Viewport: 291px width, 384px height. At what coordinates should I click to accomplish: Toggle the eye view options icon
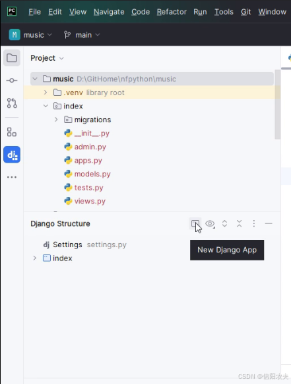210,223
